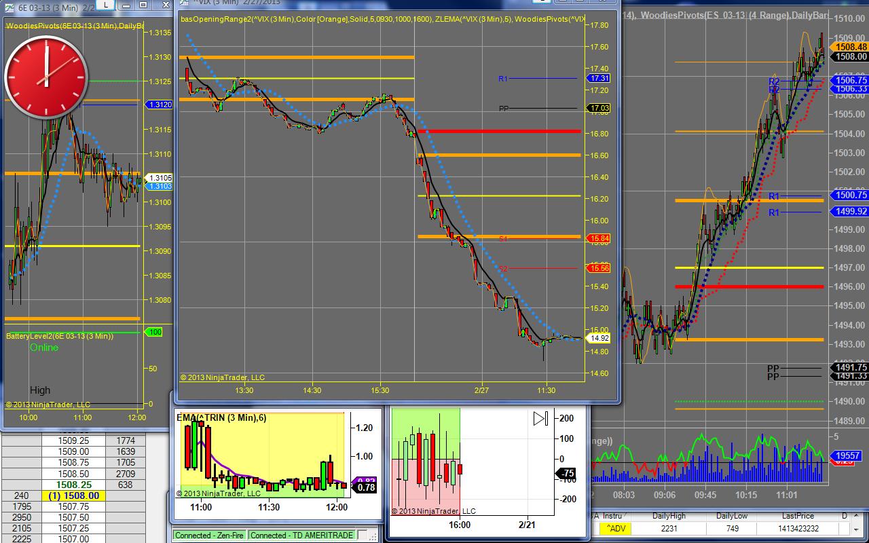Click the Connected - TD AMERITRADE status indicator

click(301, 535)
